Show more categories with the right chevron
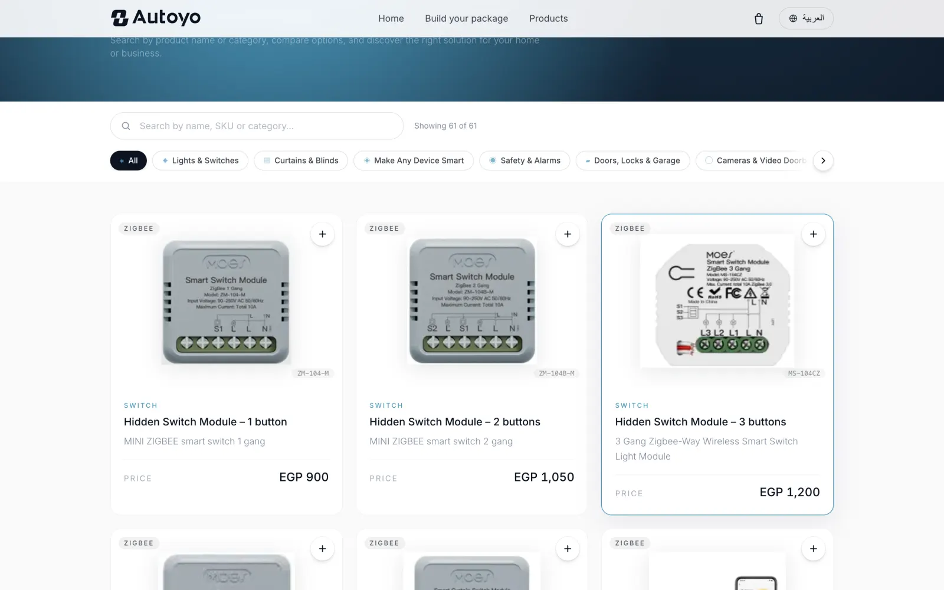Image resolution: width=944 pixels, height=590 pixels. point(823,160)
